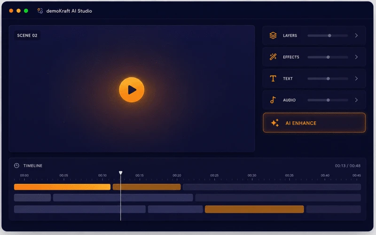
Task: Click the demoKraft app logo icon
Action: 40,11
